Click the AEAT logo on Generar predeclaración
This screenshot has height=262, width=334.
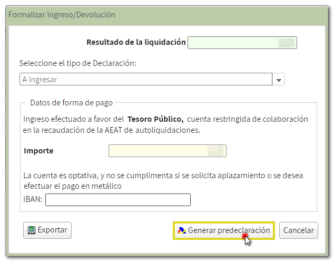click(182, 230)
